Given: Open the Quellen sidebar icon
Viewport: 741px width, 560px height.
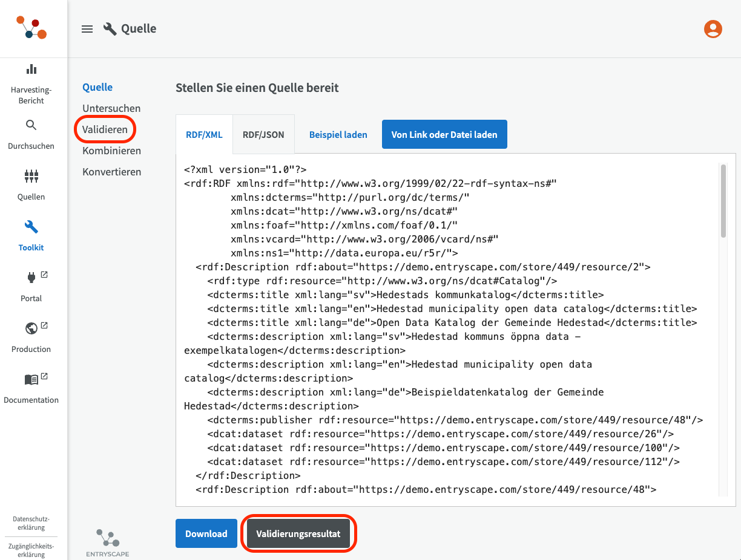Looking at the screenshot, I should 31,177.
